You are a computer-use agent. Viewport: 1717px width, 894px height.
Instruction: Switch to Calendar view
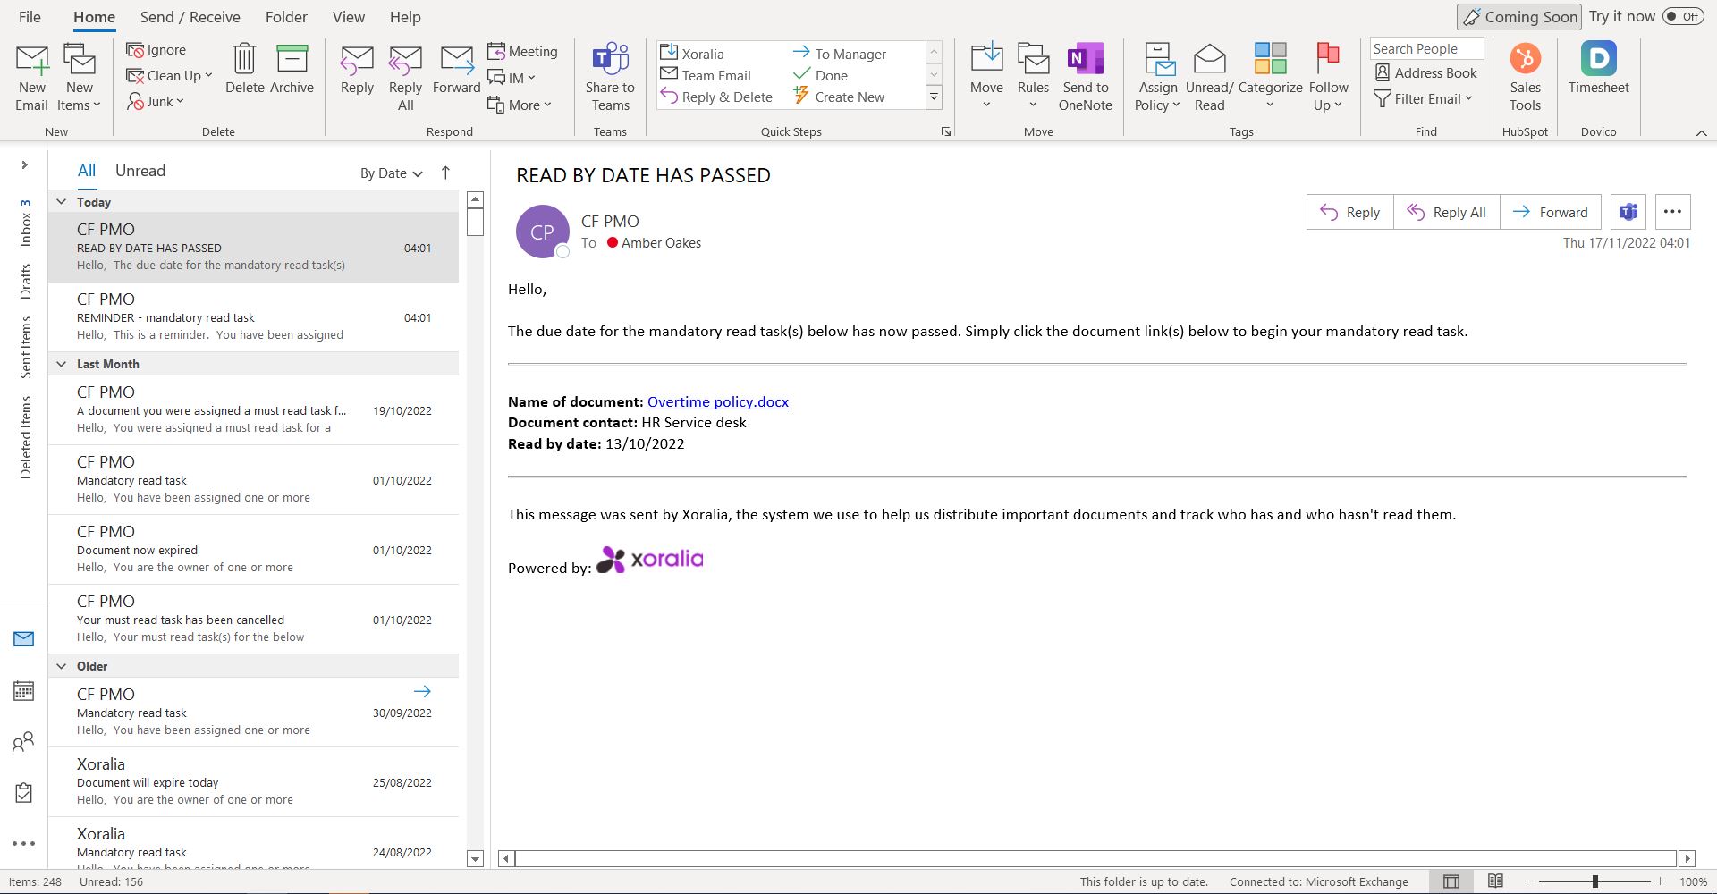24,690
